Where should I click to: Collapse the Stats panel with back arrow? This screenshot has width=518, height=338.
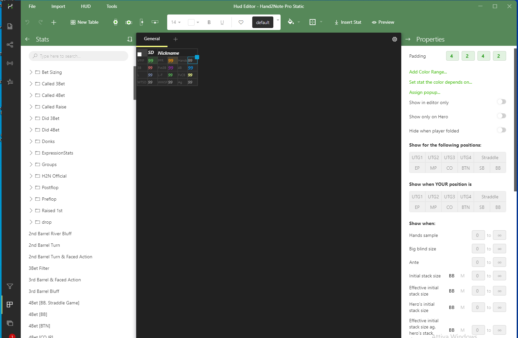(x=27, y=39)
